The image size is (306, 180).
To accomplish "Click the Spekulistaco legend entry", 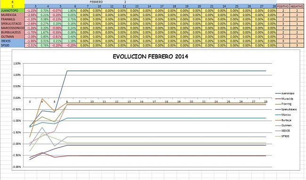I will (x=286, y=109).
